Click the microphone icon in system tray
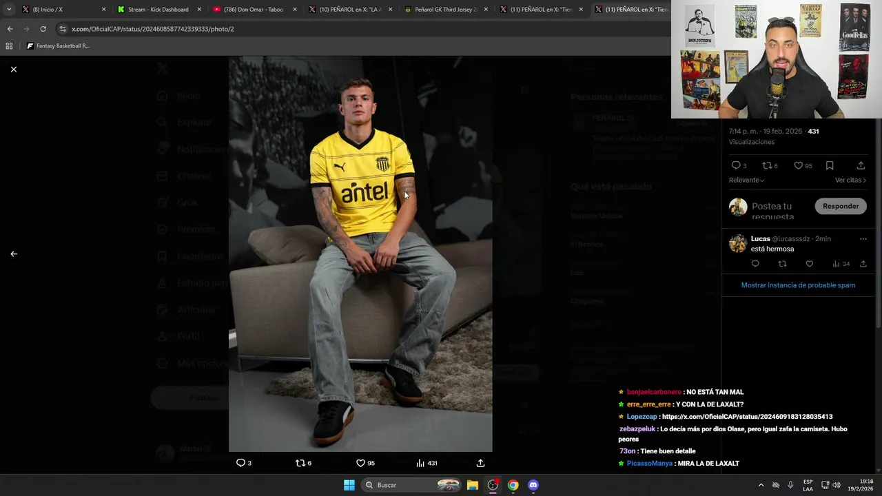The width and height of the screenshot is (882, 496). (790, 485)
